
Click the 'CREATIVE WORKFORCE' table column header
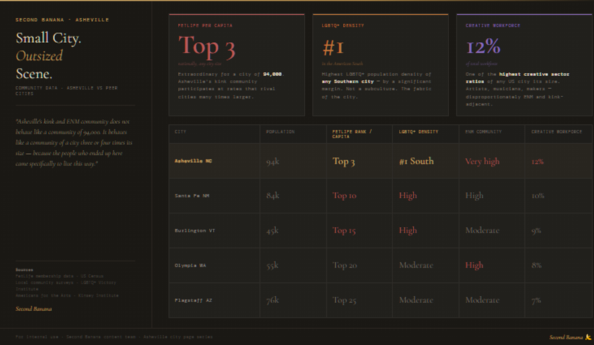556,132
